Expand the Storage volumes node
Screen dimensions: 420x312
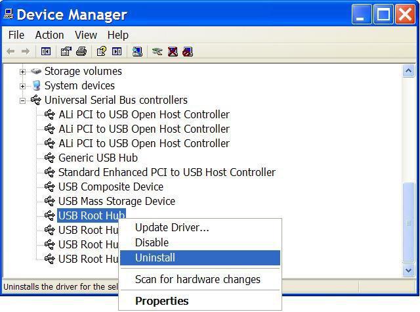point(22,72)
